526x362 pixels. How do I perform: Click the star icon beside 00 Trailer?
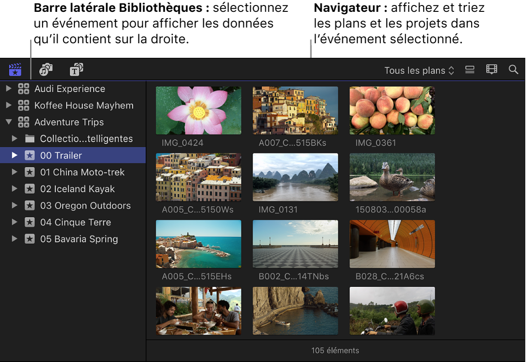pos(29,155)
